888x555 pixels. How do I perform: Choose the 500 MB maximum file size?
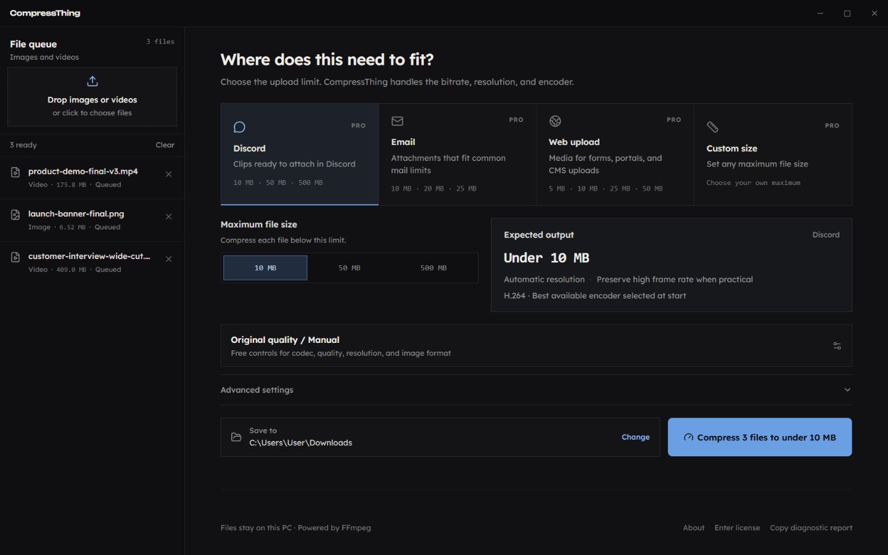click(434, 268)
